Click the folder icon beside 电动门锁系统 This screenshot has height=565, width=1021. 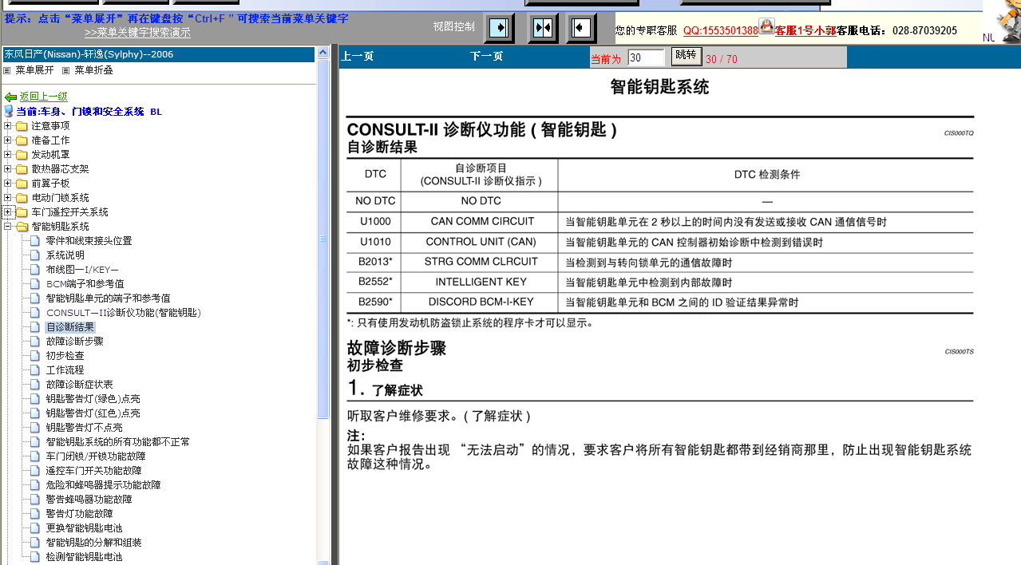[22, 198]
